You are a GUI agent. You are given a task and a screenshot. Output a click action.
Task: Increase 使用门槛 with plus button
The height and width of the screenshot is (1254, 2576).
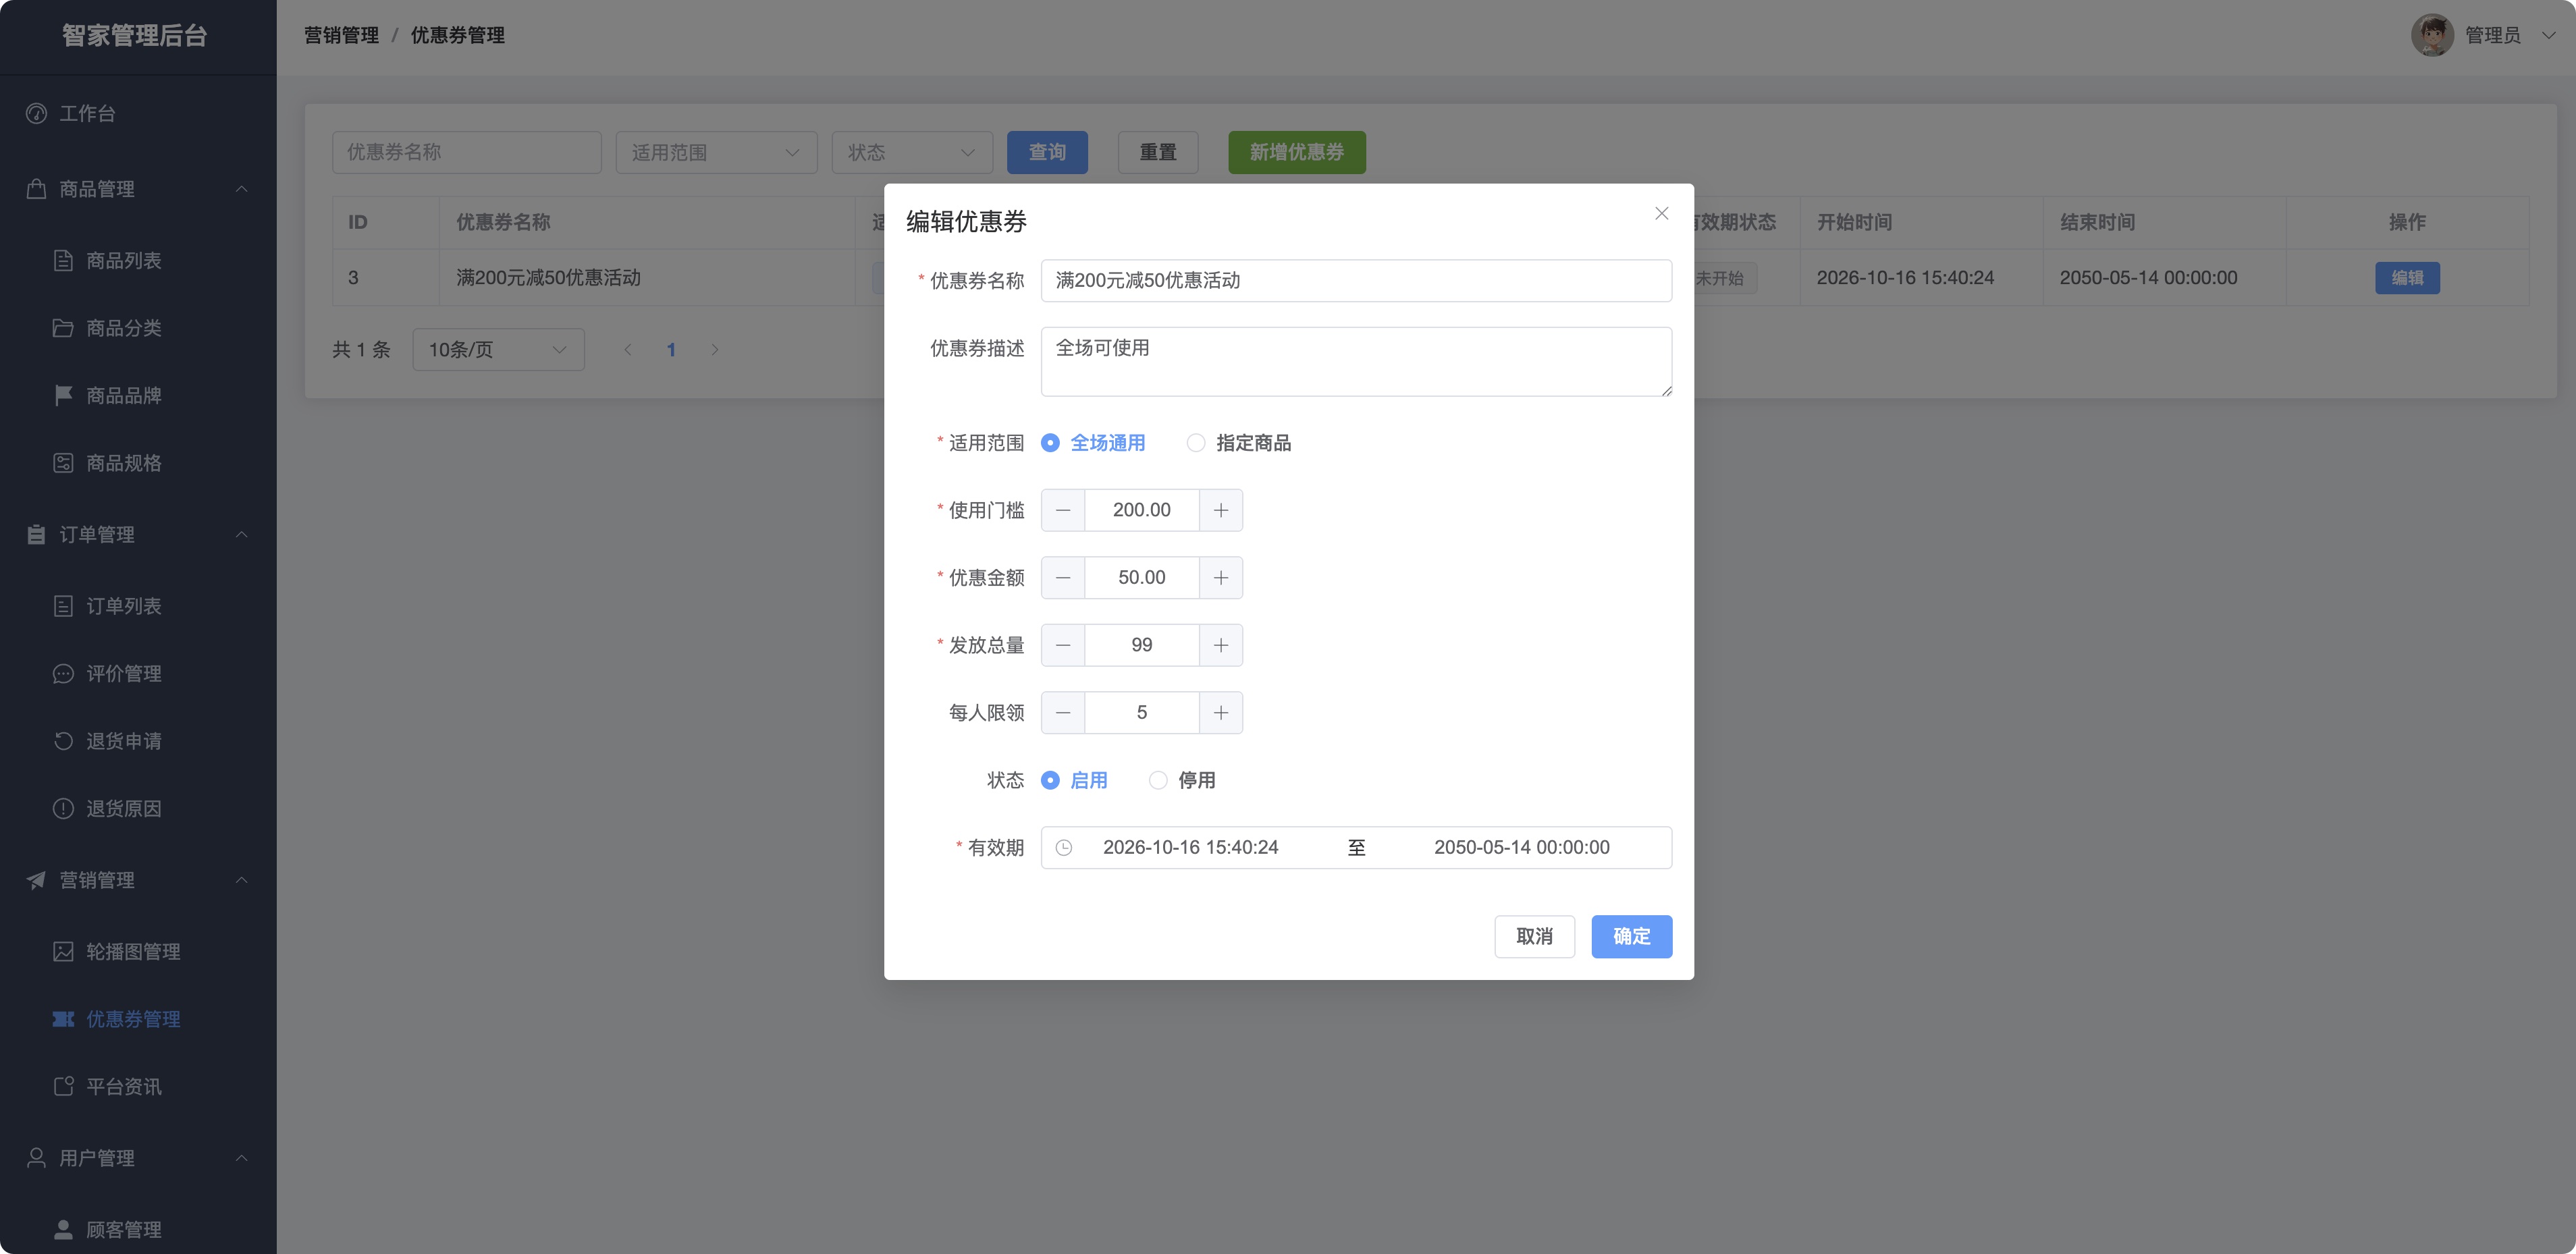point(1221,510)
